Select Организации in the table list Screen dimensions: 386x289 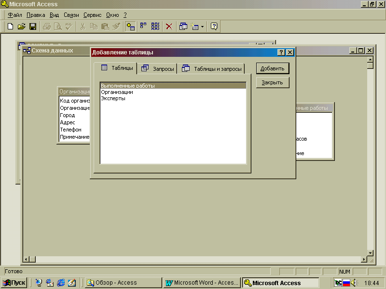(173, 92)
